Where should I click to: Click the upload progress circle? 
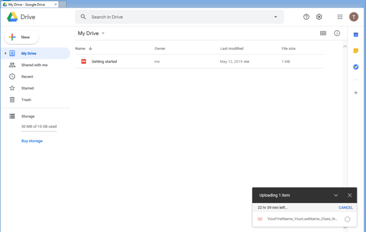(x=347, y=219)
